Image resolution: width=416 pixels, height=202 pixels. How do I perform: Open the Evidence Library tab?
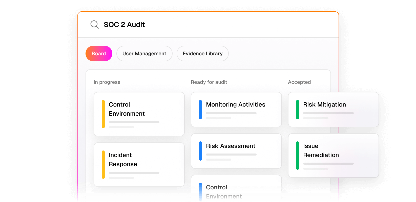(x=203, y=54)
